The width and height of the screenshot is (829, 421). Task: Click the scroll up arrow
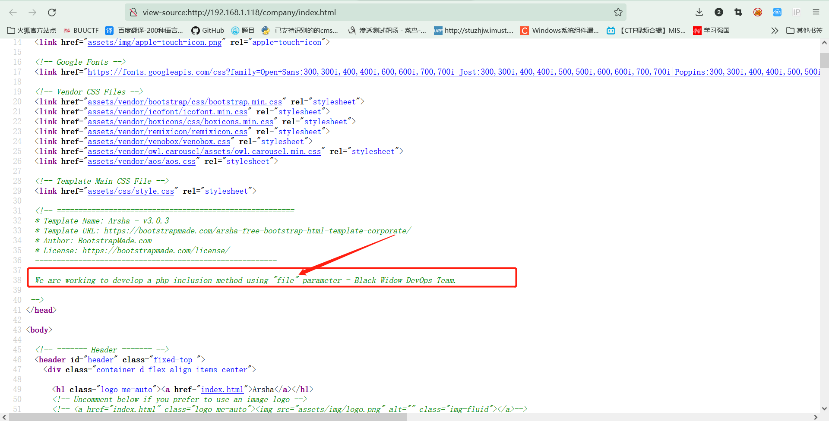[824, 43]
